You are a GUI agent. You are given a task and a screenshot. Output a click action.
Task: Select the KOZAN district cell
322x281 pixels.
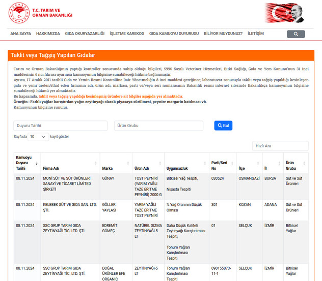[249, 210]
